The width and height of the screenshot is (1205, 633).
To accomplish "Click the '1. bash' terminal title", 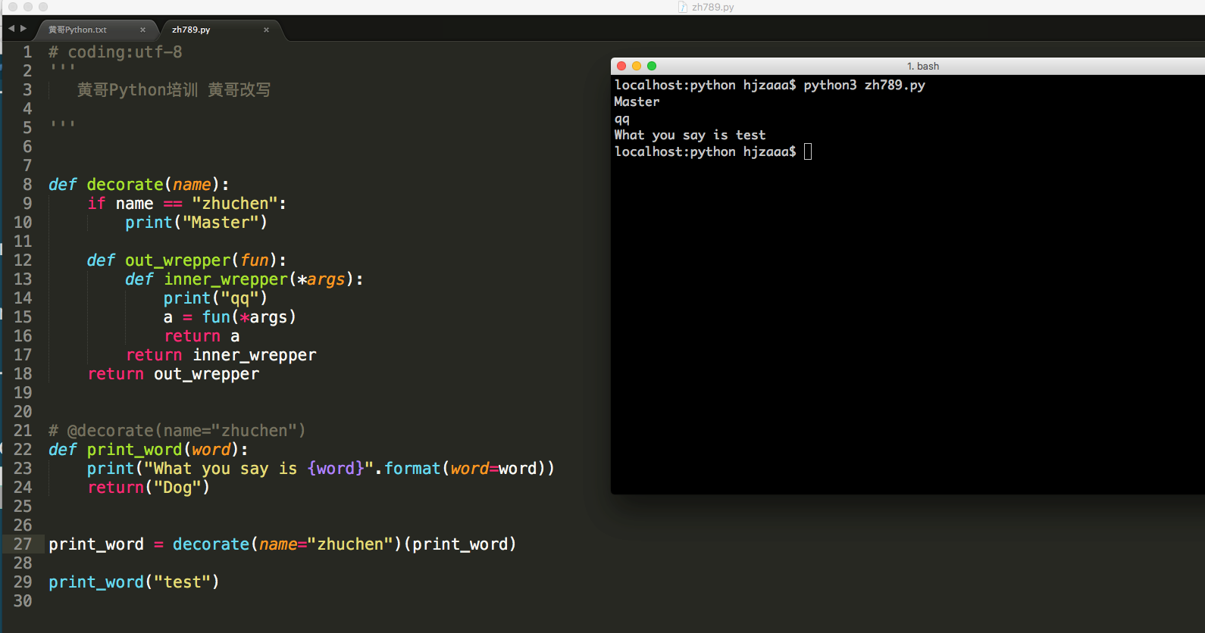I will tap(923, 66).
